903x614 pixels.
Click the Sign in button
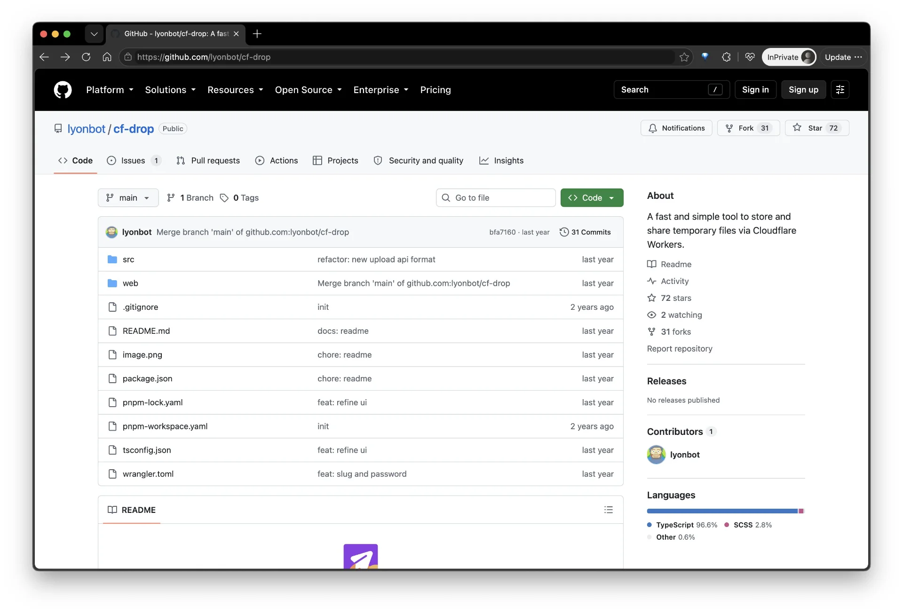[755, 90]
